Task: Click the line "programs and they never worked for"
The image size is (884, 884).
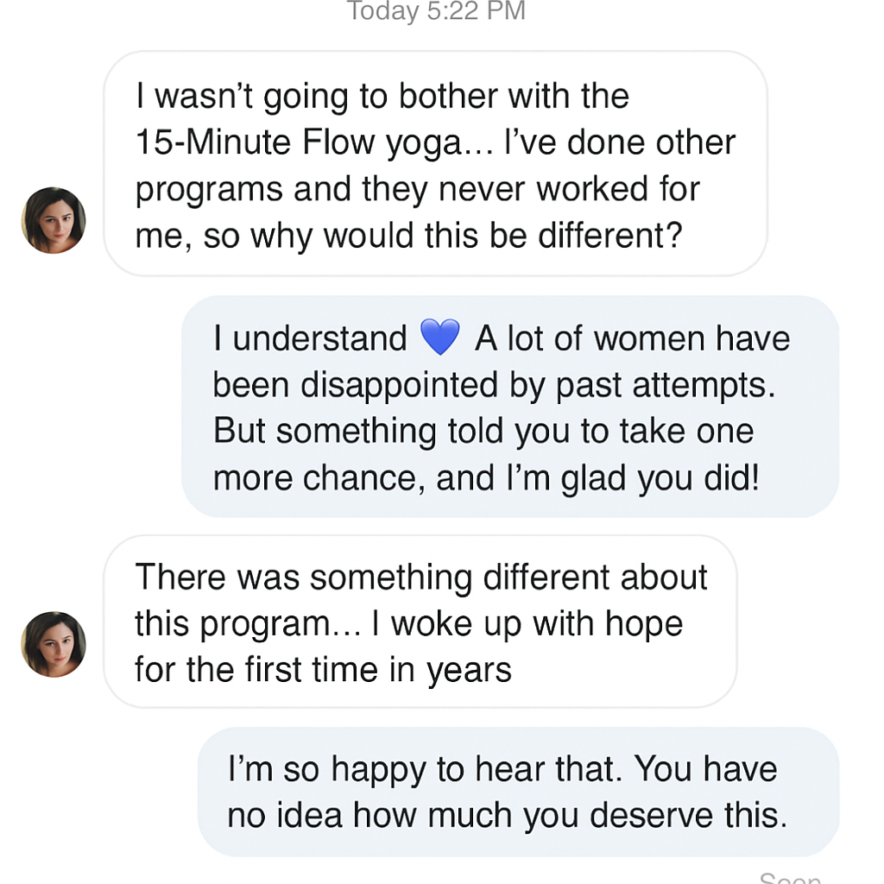Action: (x=418, y=189)
